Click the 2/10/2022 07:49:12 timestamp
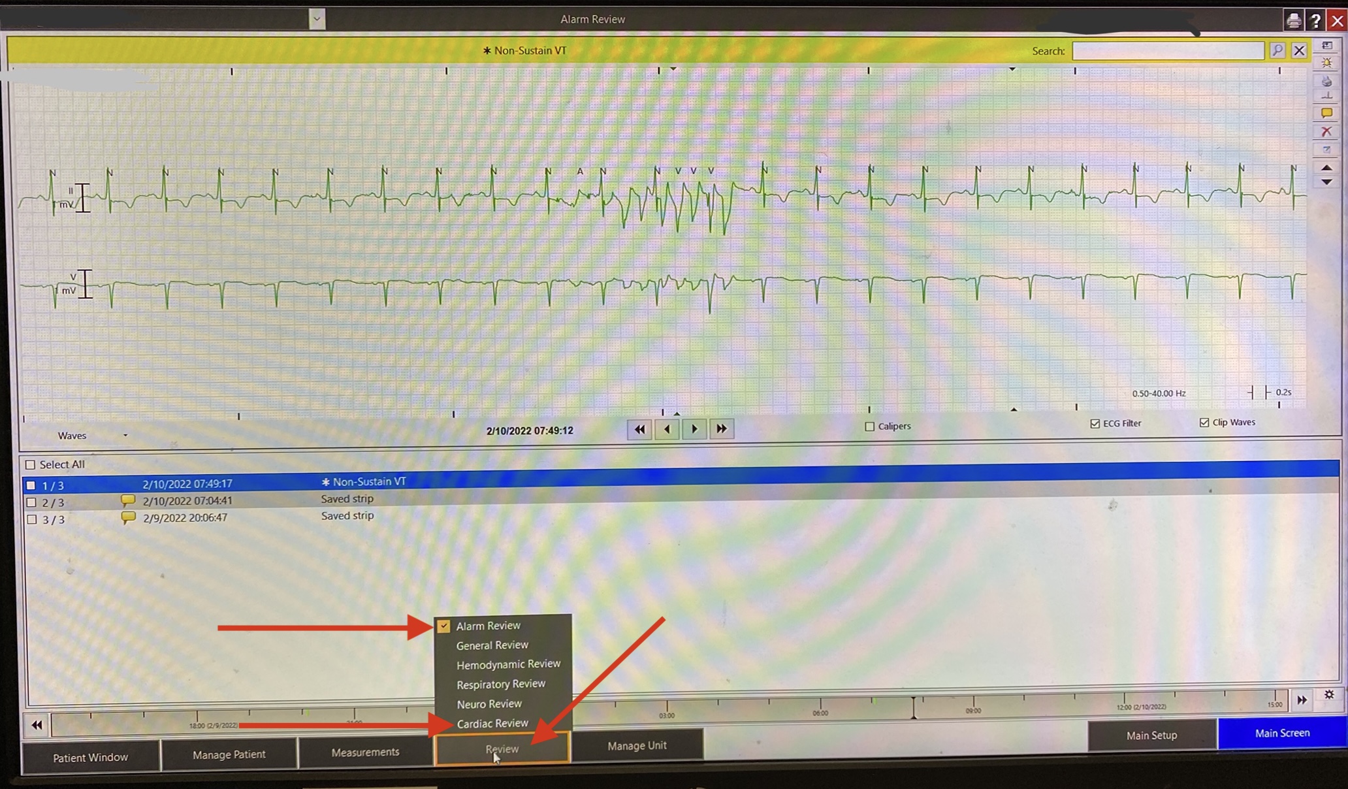 coord(530,431)
